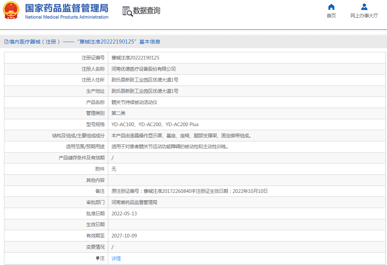387x265 pixels.
Task: Click 国家药品监督管理局 site title
Action: (x=66, y=8)
